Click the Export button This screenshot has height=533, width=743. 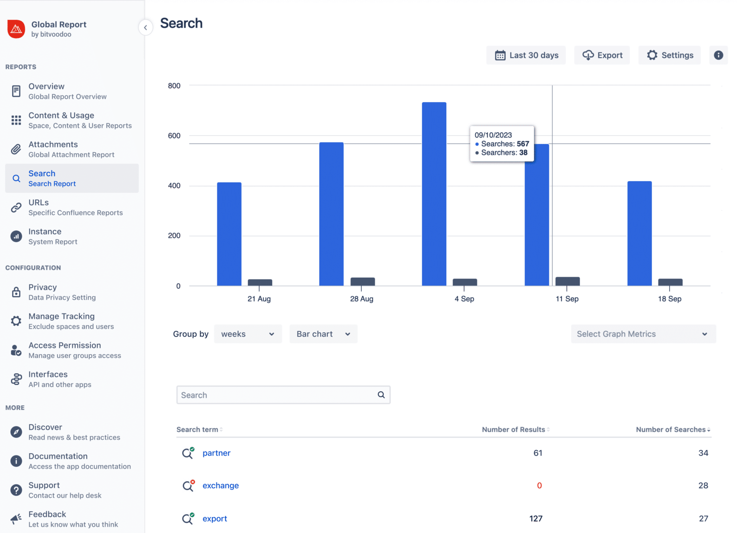pos(602,55)
